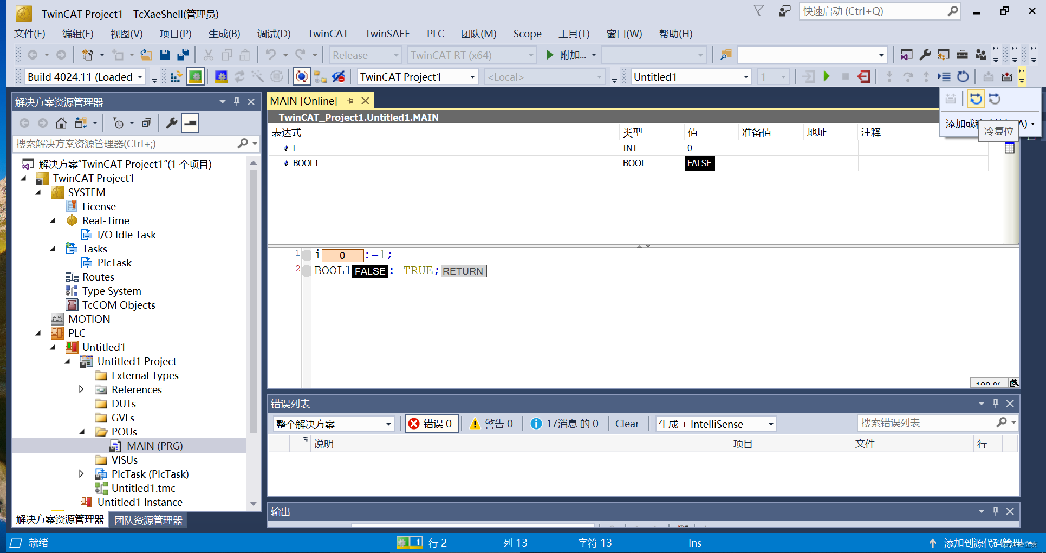Click Solution Explorer Home icon

coord(61,123)
